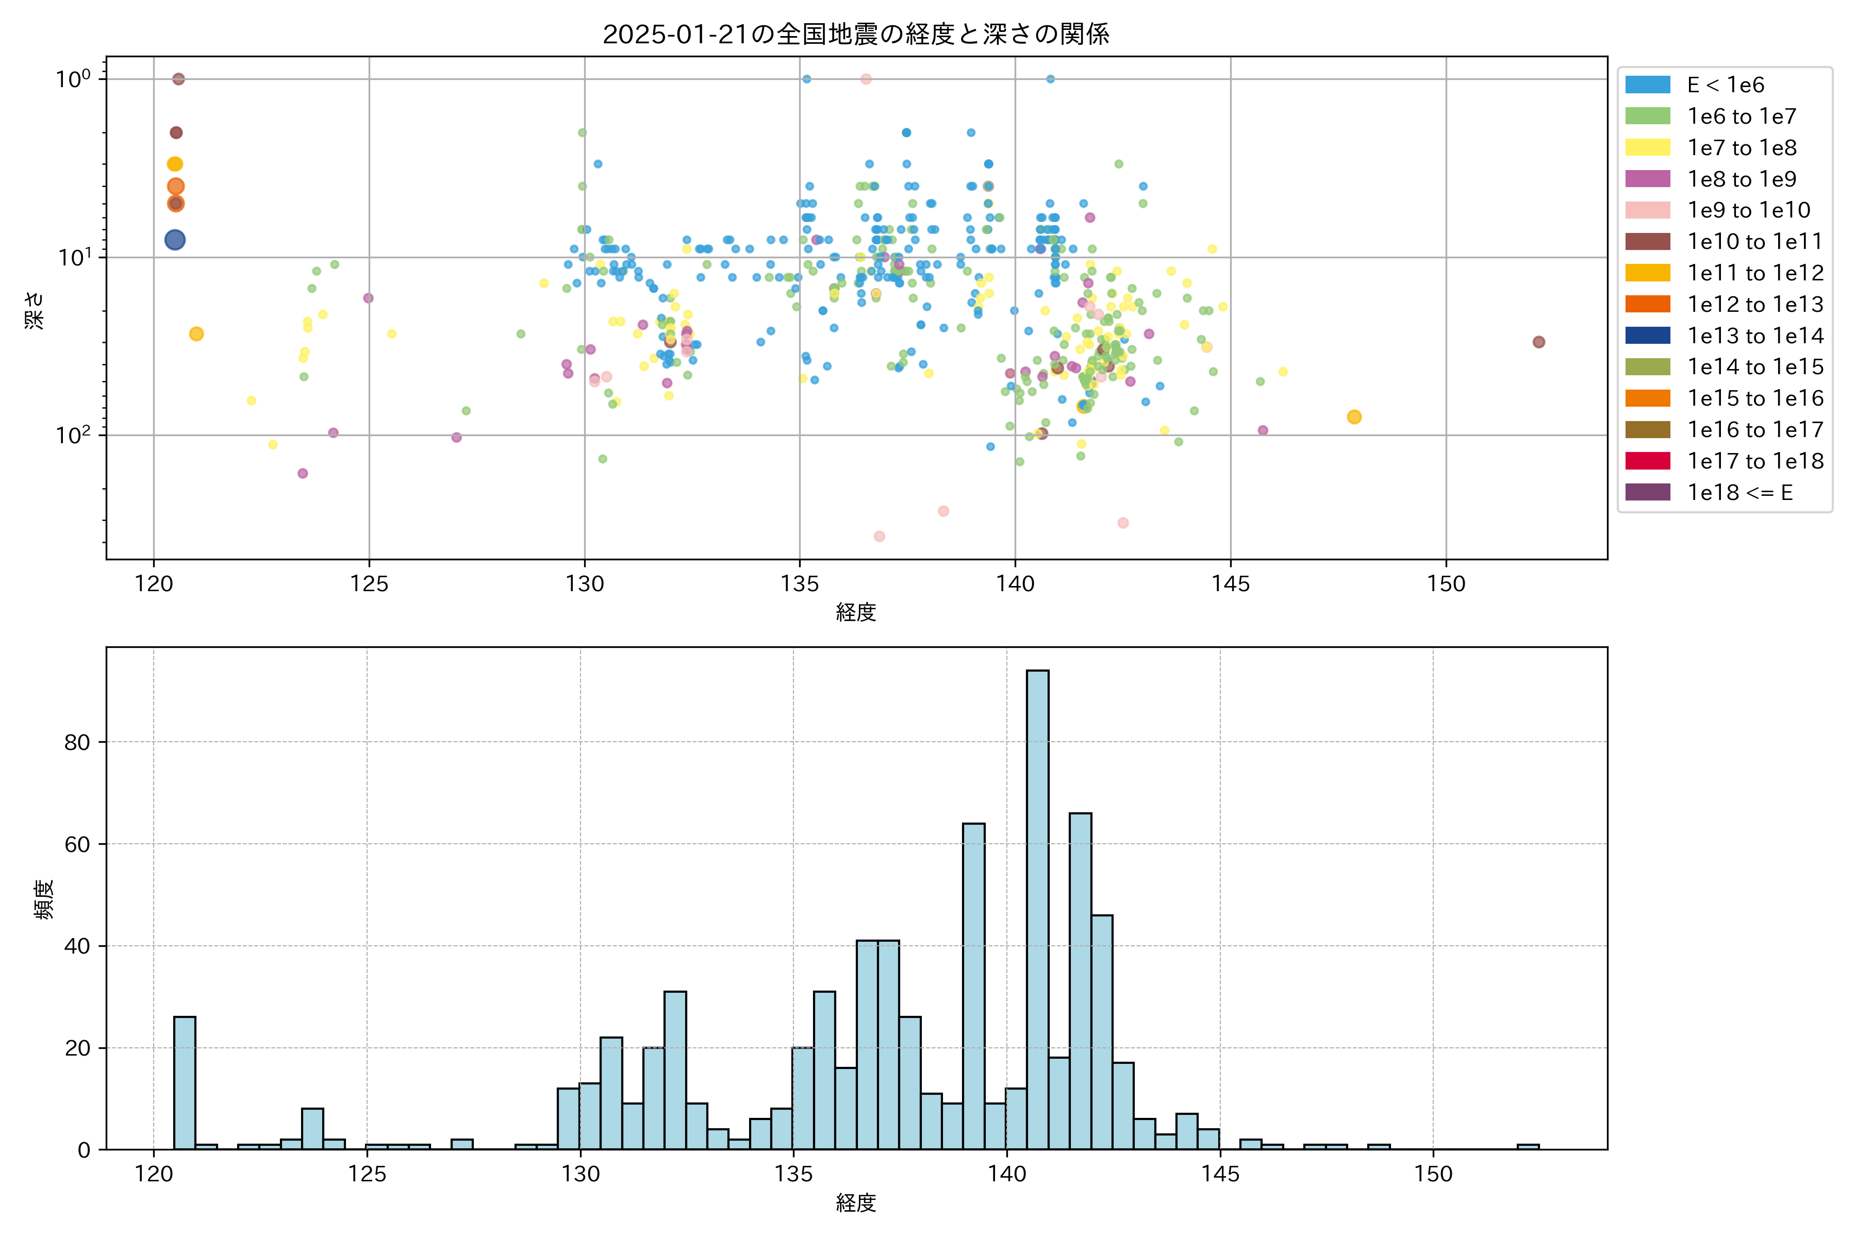Click the blue E < 1e6 legend swatch
1856x1237 pixels.
tap(1647, 85)
